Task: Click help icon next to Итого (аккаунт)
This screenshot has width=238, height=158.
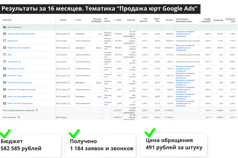Action: pyautogui.click(x=19, y=117)
